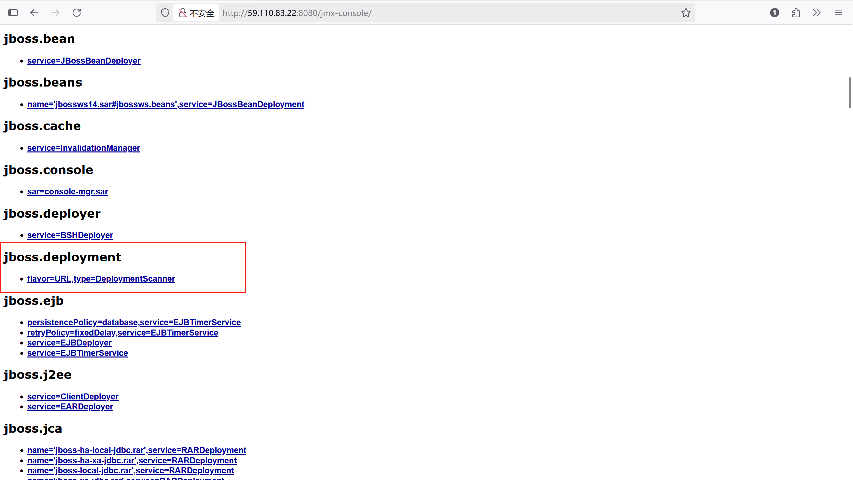
Task: Select the jboss.ejb heading text
Action: coord(33,301)
